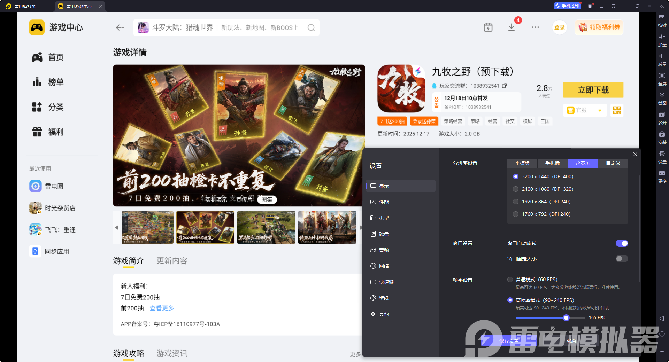Open 机型 settings section
Screen dimensions: 669x362
tap(401, 218)
